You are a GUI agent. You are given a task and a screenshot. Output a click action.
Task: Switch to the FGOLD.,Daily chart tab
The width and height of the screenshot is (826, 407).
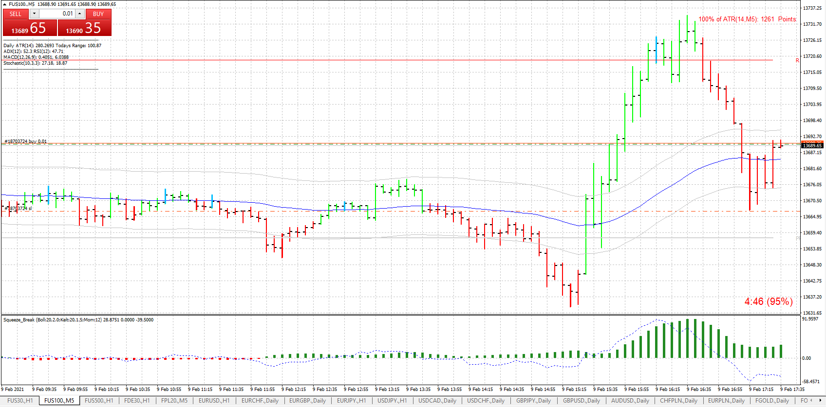point(772,401)
